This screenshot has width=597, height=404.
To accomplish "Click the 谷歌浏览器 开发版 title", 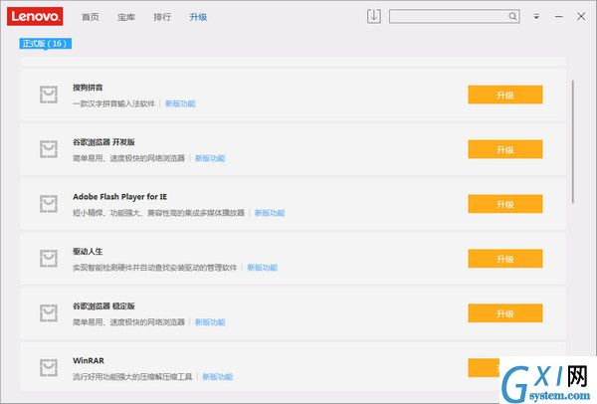I will pos(103,142).
